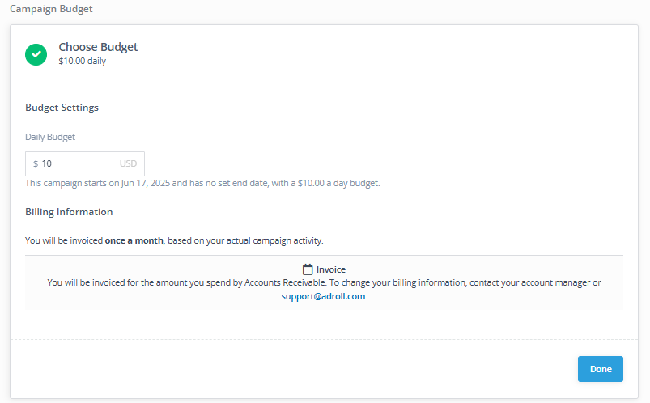Click the USD currency label

pos(128,163)
